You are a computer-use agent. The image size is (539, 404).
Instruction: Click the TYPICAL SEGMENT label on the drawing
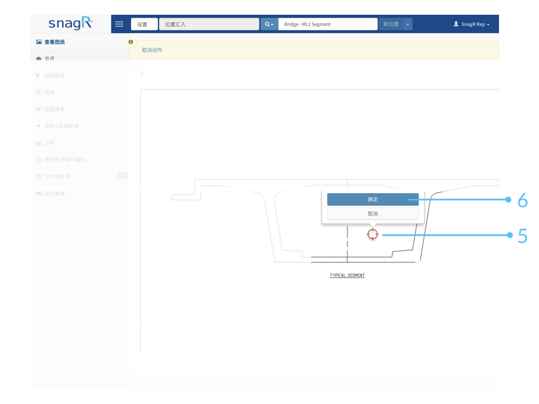pos(347,275)
